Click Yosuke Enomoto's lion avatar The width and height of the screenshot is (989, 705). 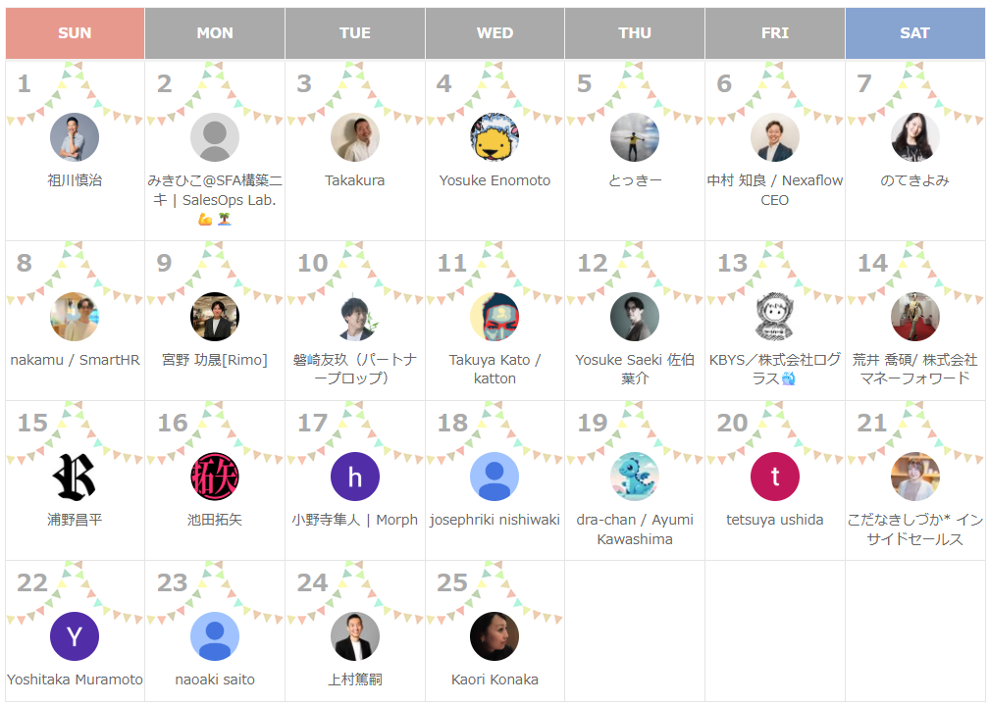[494, 137]
